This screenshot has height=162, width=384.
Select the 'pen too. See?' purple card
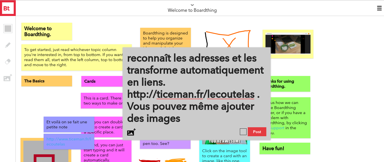coord(165,144)
